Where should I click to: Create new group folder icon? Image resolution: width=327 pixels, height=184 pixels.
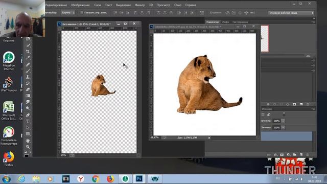[x=294, y=155]
